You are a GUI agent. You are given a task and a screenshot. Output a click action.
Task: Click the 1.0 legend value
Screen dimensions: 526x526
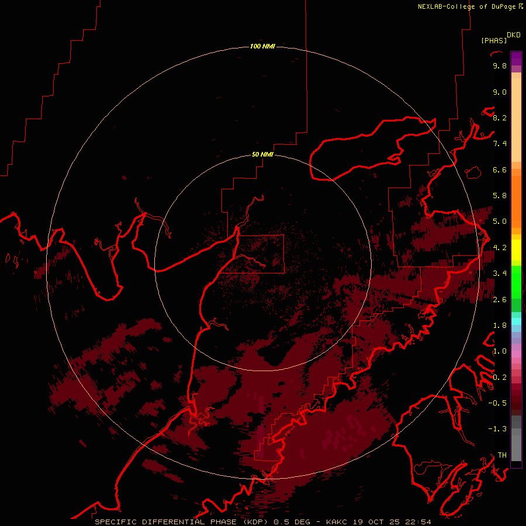[500, 351]
